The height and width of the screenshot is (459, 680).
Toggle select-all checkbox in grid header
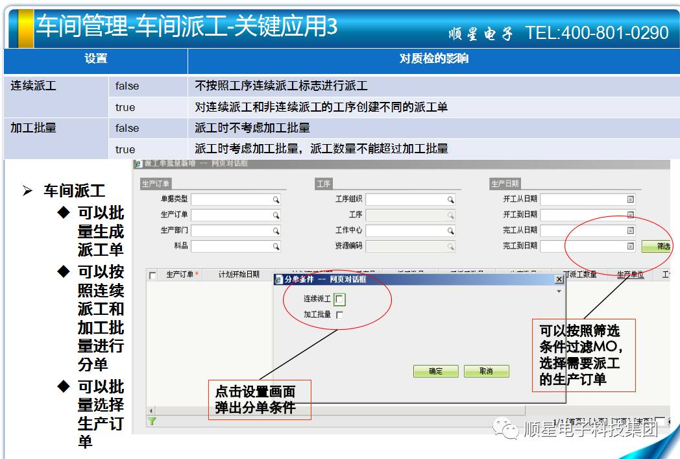[152, 275]
